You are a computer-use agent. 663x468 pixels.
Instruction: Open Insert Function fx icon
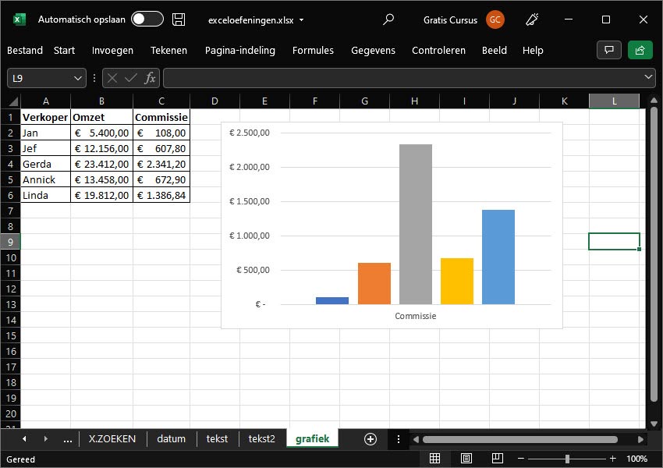click(x=150, y=78)
